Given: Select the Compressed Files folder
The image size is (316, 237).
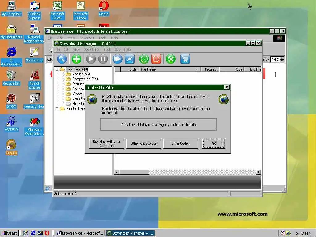Looking at the screenshot, I should click(85, 79).
